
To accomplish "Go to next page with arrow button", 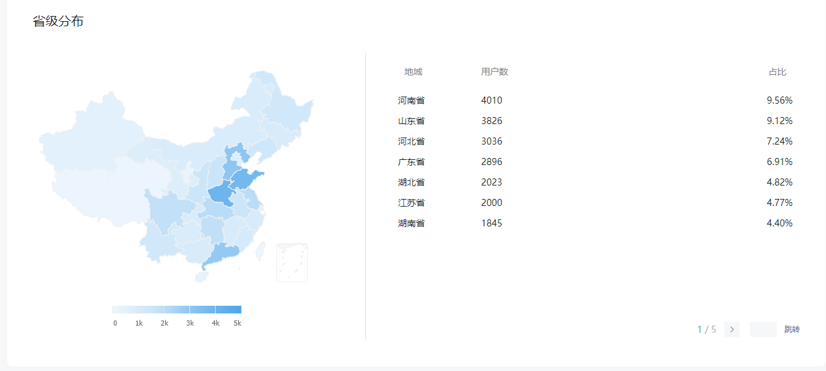I will point(732,329).
